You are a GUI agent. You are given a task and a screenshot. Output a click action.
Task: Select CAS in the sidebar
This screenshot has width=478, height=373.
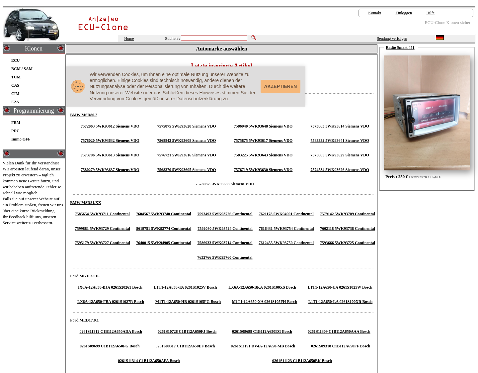[x=15, y=85]
